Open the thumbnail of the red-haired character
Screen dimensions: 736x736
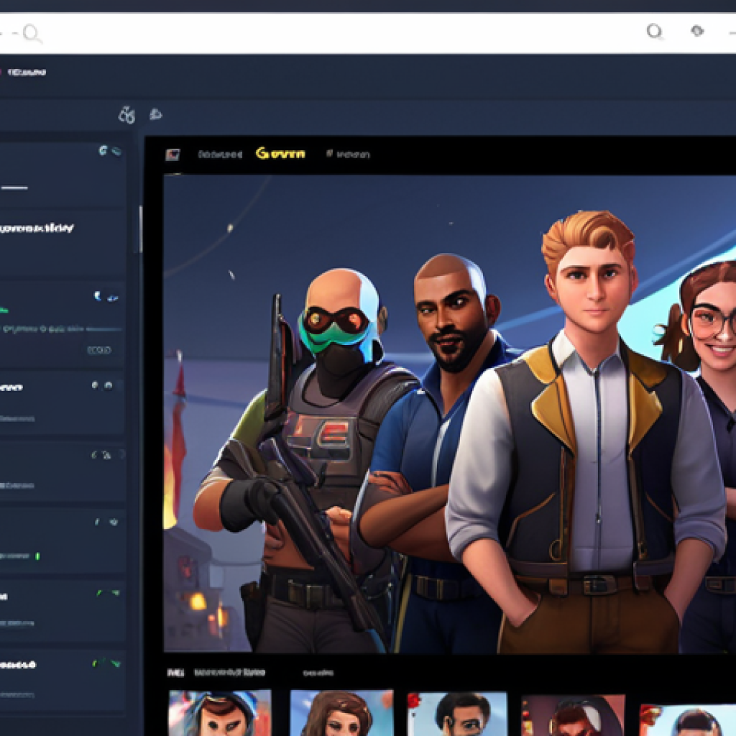(x=573, y=715)
